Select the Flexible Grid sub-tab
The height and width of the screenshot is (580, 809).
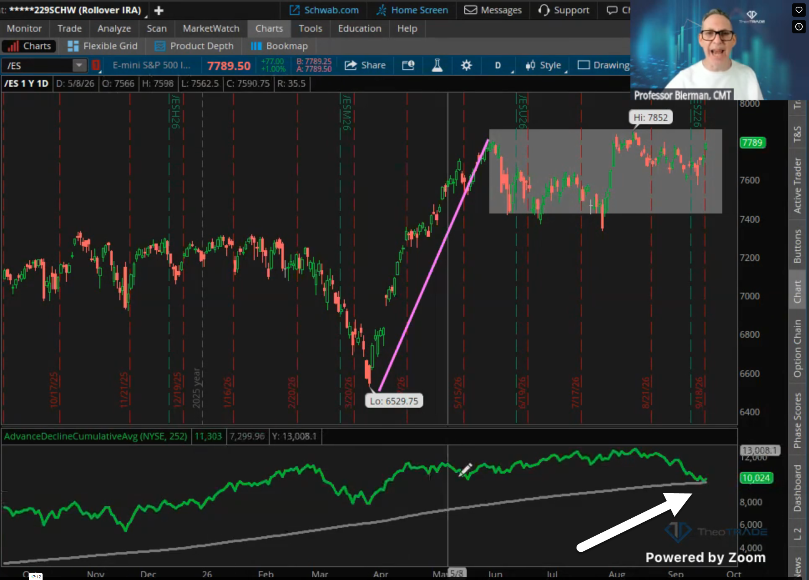click(x=102, y=46)
